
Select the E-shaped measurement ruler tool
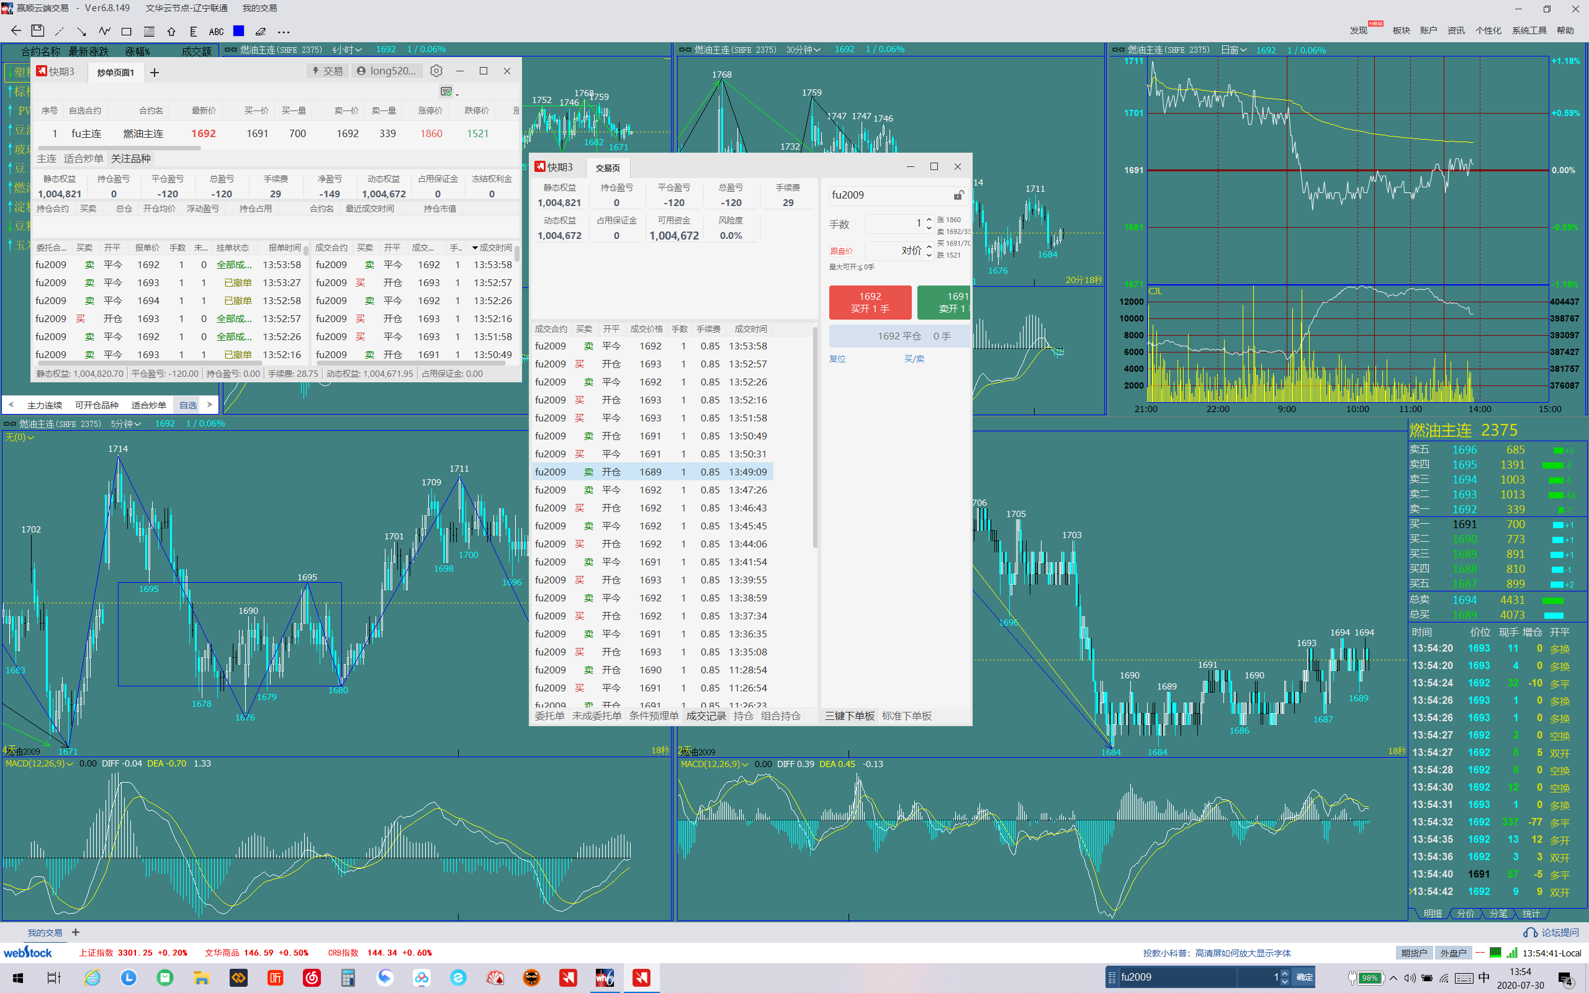(193, 32)
